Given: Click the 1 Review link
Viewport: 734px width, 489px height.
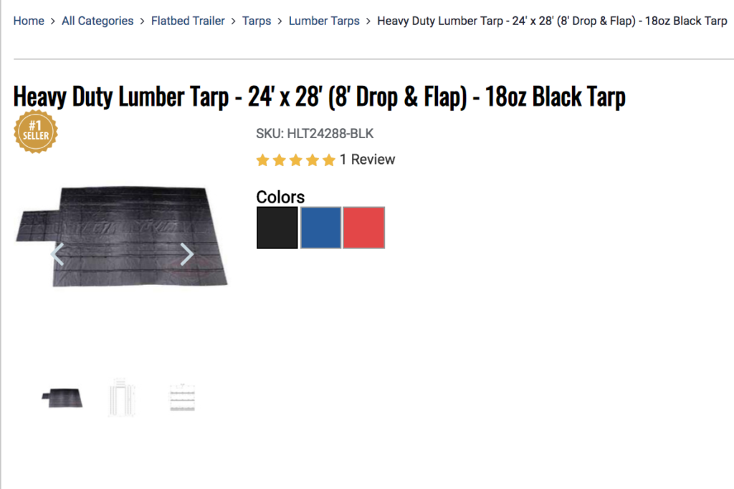Looking at the screenshot, I should pos(367,160).
